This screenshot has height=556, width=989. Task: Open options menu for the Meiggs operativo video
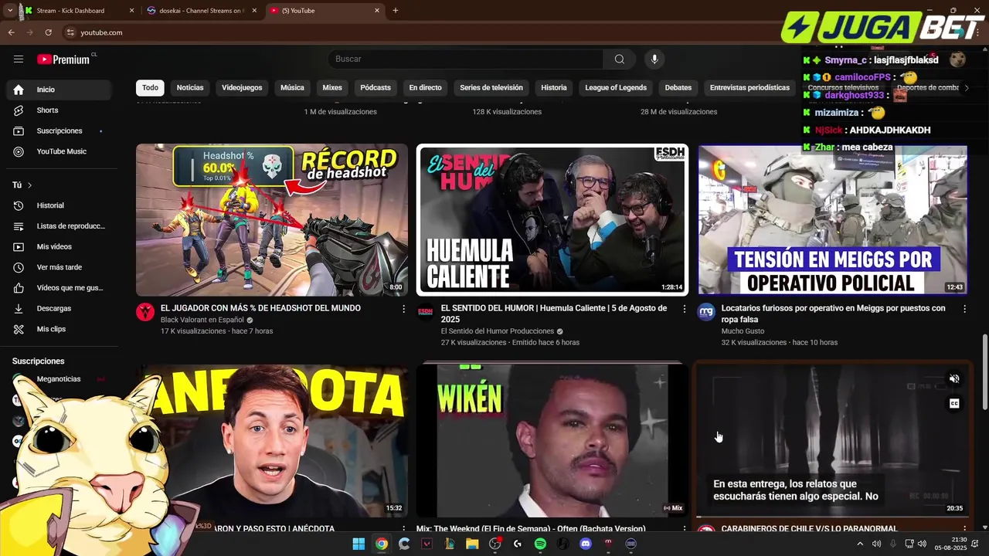(x=964, y=309)
